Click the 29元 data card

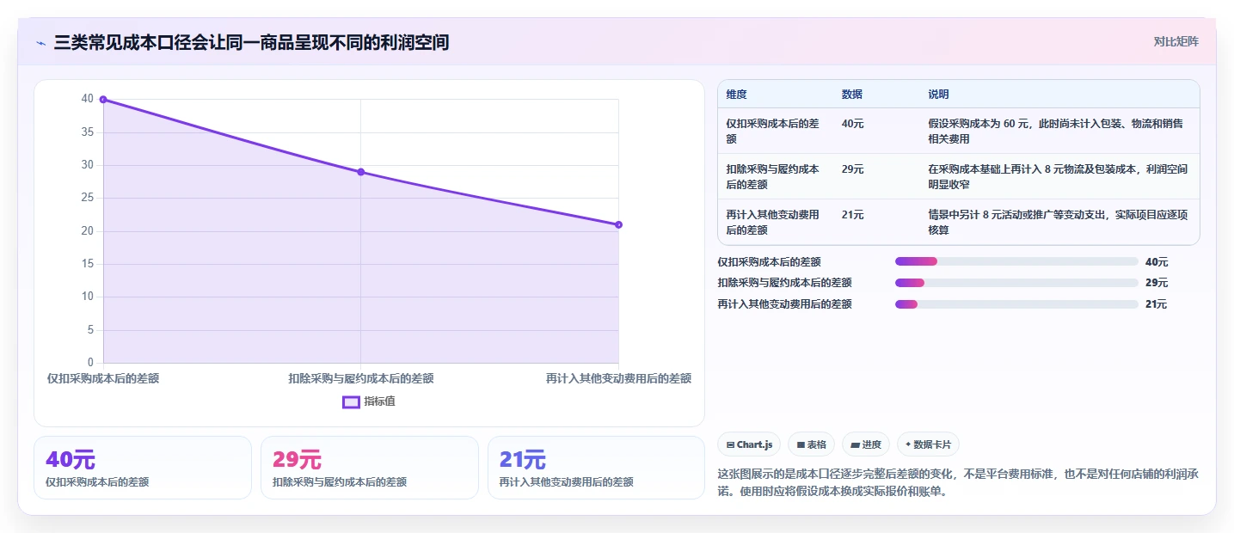(x=370, y=468)
